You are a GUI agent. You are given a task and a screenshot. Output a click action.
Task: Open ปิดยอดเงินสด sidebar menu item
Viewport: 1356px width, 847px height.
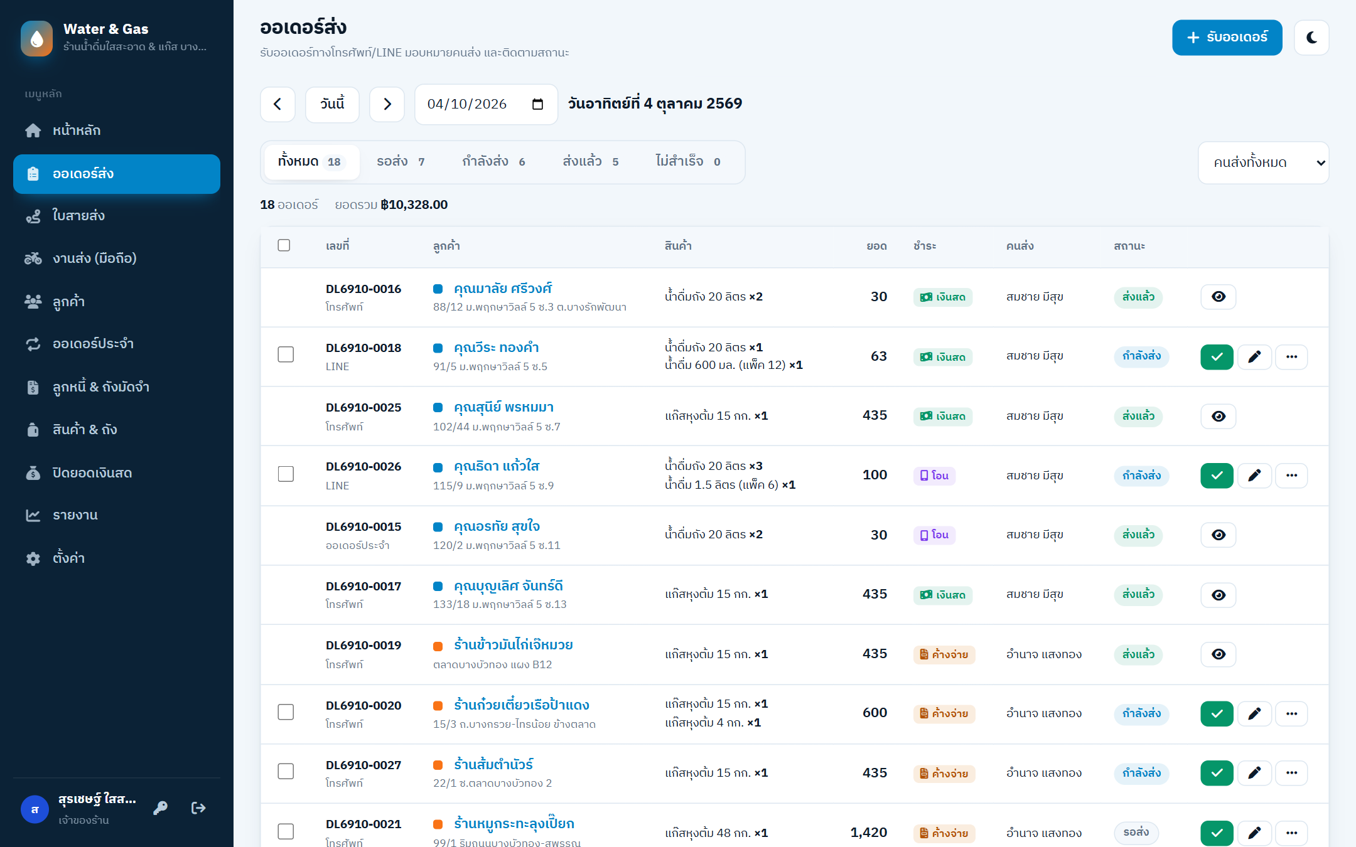click(x=117, y=473)
